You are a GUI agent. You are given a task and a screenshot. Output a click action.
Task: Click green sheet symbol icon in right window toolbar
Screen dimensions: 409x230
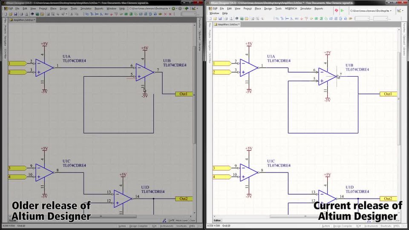point(316,18)
